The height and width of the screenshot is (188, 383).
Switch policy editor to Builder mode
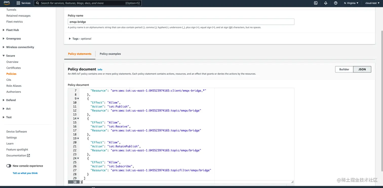tap(344, 69)
